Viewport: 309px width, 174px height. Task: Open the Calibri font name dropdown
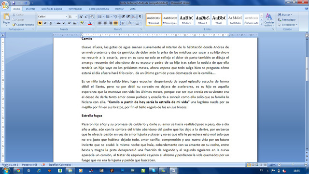66,16
